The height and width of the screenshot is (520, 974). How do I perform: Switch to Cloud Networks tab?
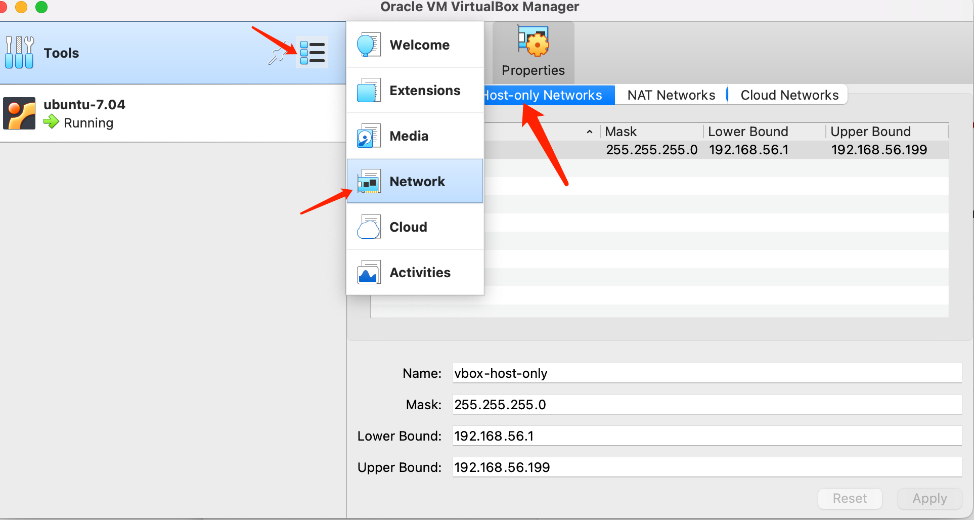click(x=789, y=95)
